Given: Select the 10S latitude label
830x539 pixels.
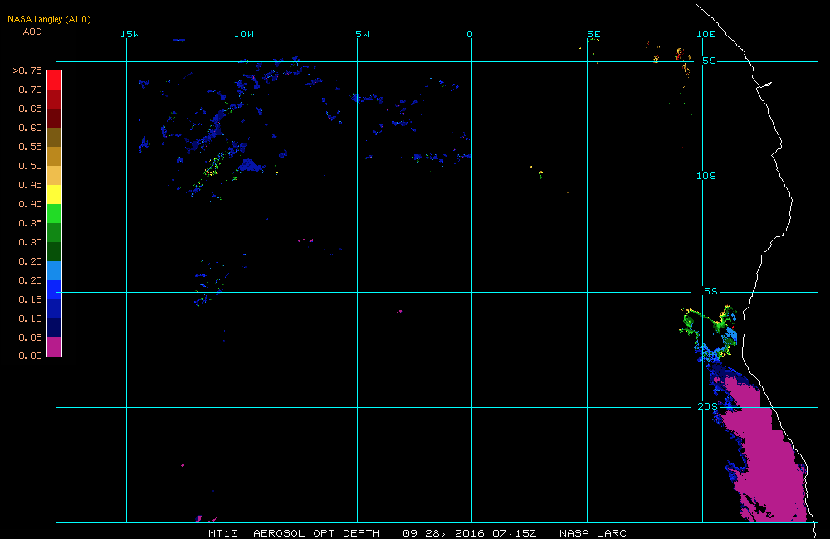Looking at the screenshot, I should pos(706,176).
